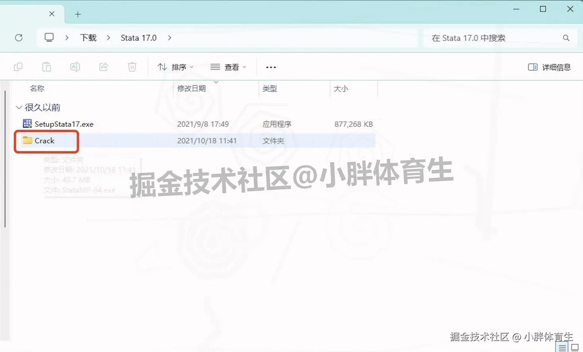
Task: Toggle selection of the Crack folder
Action: pos(44,140)
